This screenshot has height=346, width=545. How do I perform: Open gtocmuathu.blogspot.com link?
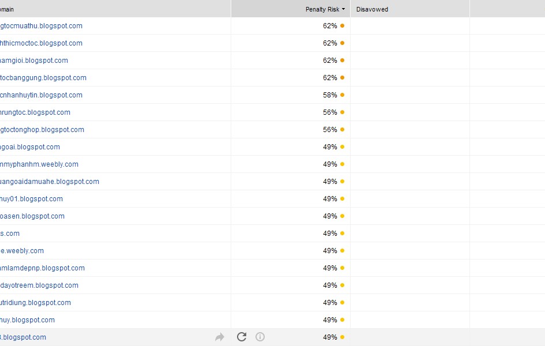pos(42,26)
